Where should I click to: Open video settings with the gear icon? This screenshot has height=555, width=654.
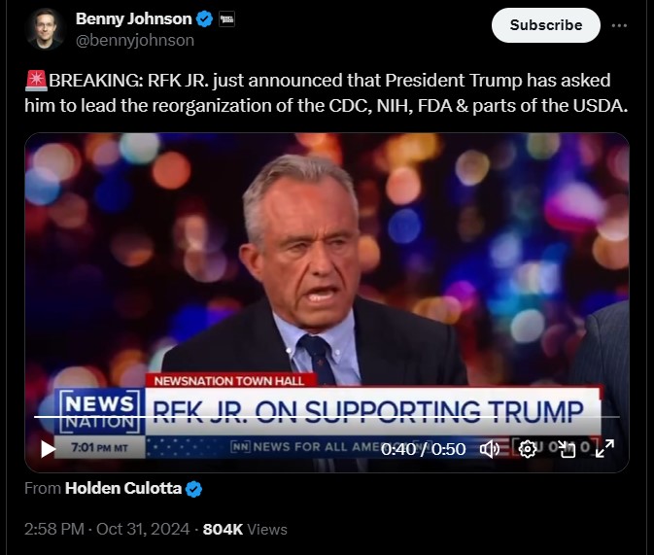pos(528,449)
